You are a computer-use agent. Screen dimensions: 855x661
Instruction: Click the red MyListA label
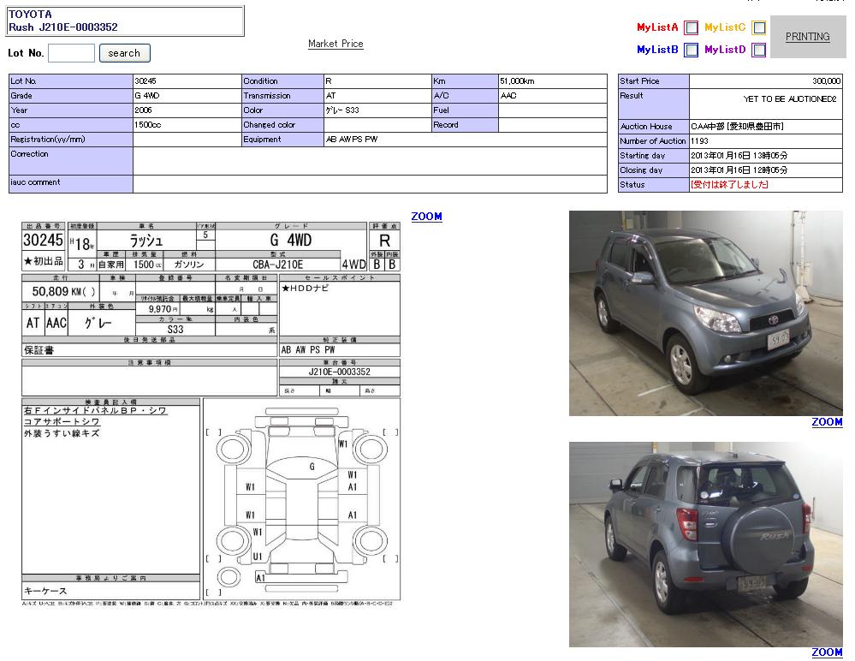(657, 27)
